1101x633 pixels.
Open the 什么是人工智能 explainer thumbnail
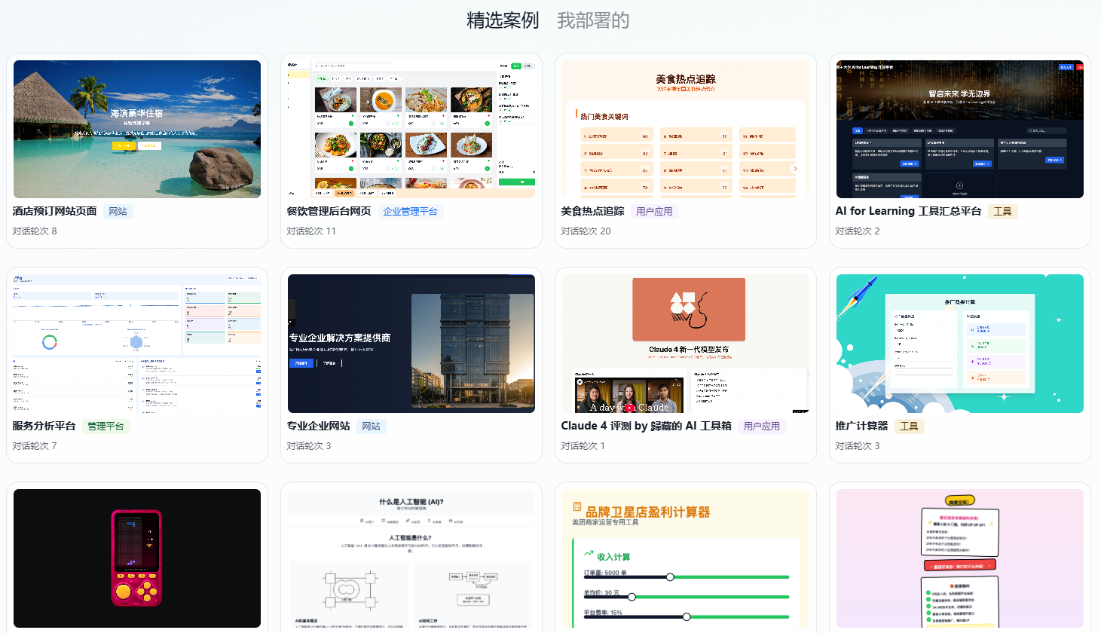pos(411,558)
